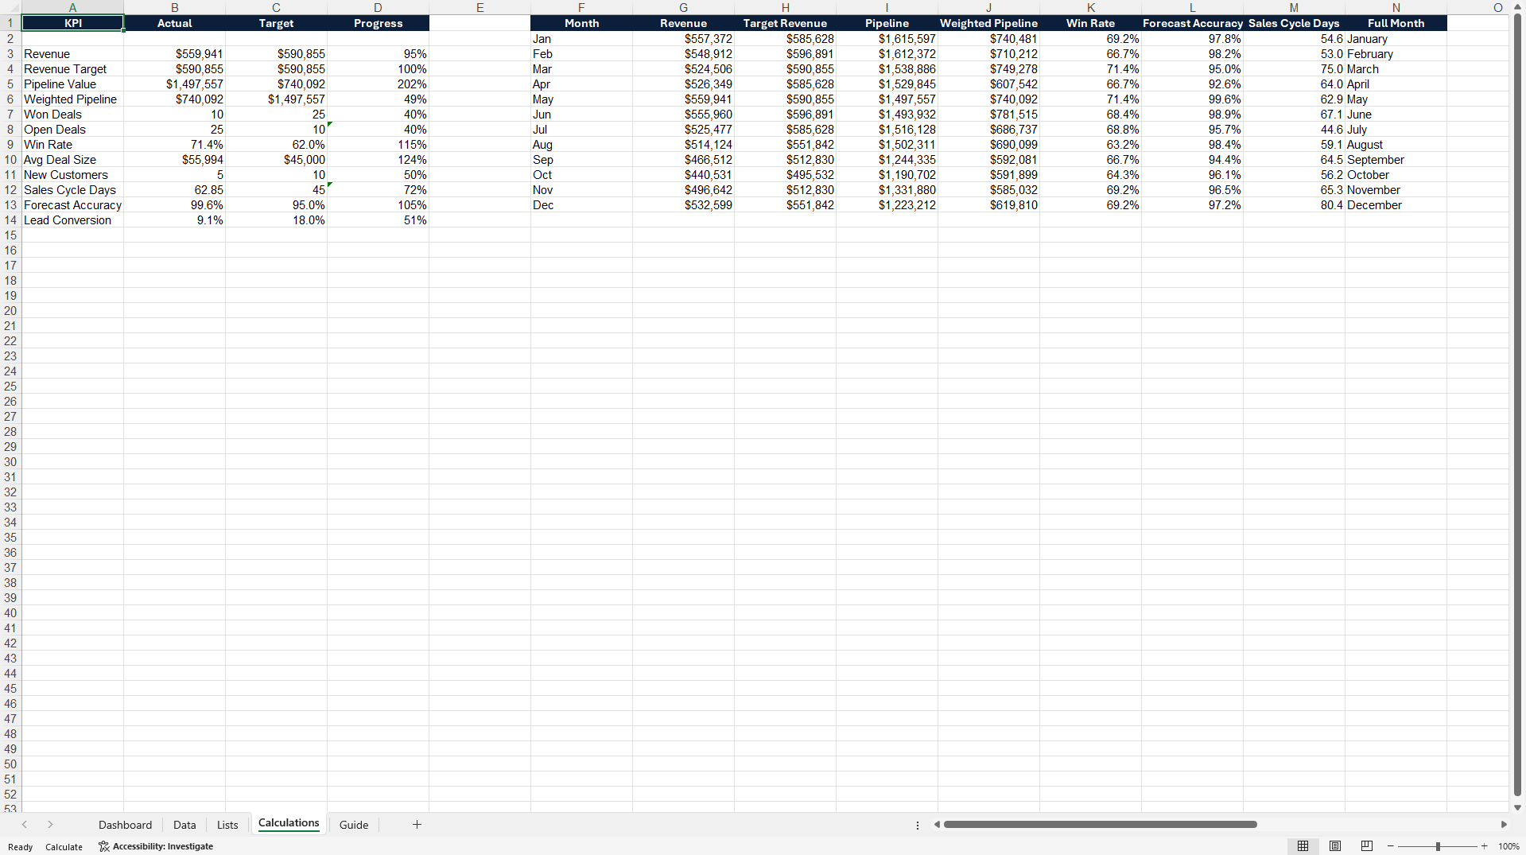
Task: Click vertical scrollbar down arrow
Action: [1517, 807]
